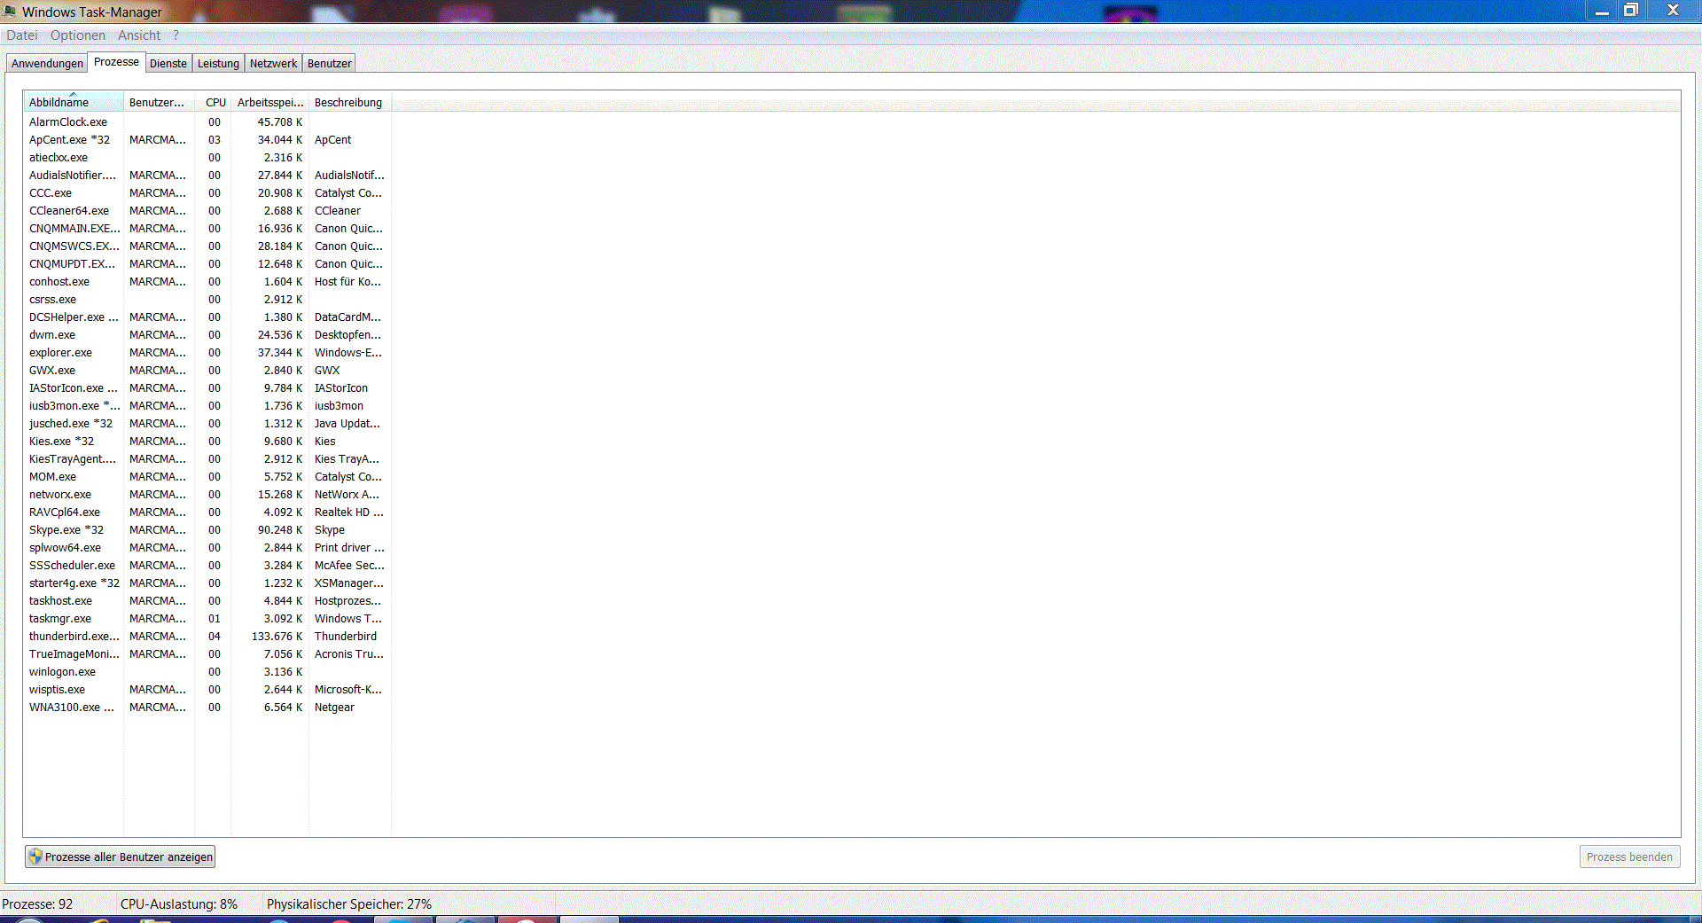Open the Ansicht menu
This screenshot has height=923, width=1702.
139,35
